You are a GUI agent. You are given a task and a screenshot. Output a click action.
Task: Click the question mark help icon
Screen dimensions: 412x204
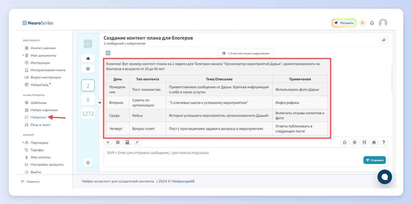pyautogui.click(x=384, y=143)
